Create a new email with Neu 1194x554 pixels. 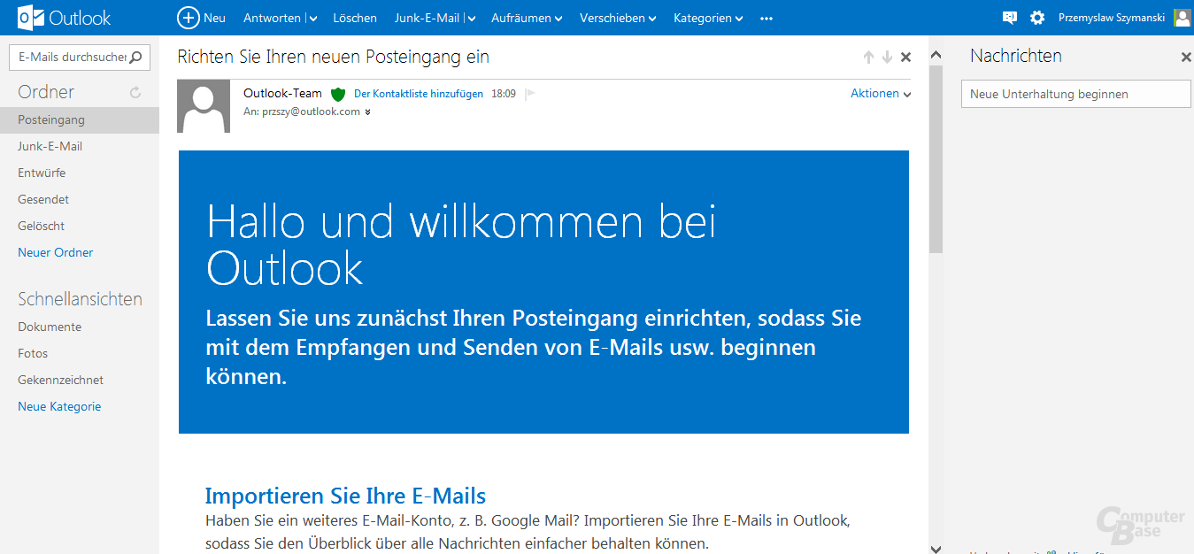pyautogui.click(x=202, y=18)
